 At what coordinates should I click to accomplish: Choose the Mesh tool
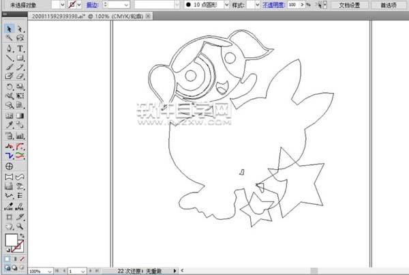[x=9, y=116]
